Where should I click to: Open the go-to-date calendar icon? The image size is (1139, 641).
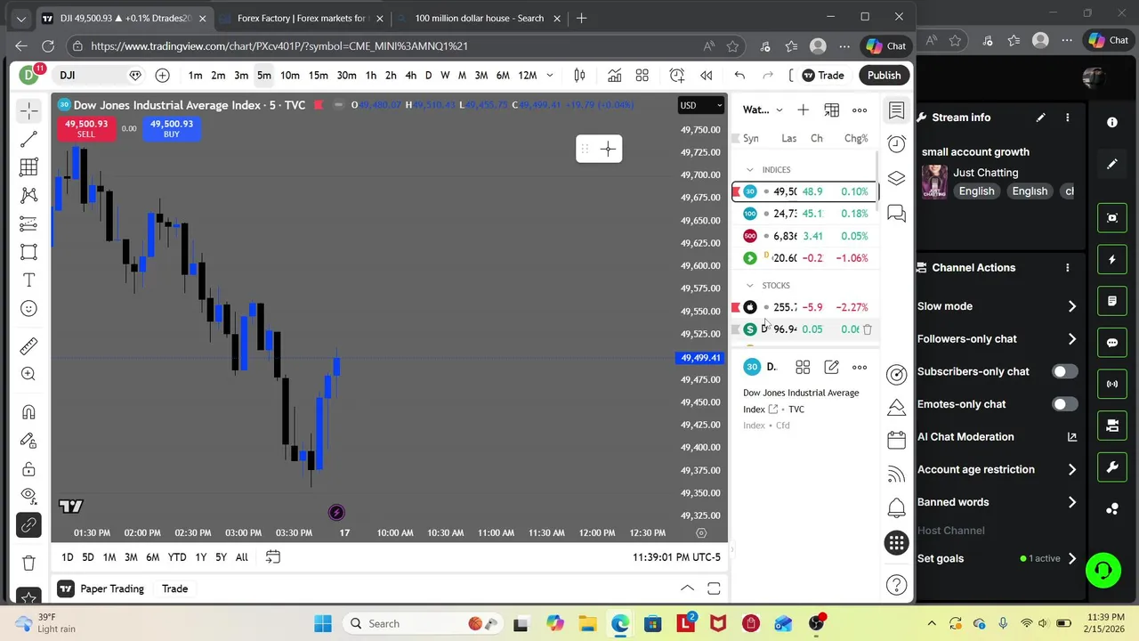pos(273,557)
